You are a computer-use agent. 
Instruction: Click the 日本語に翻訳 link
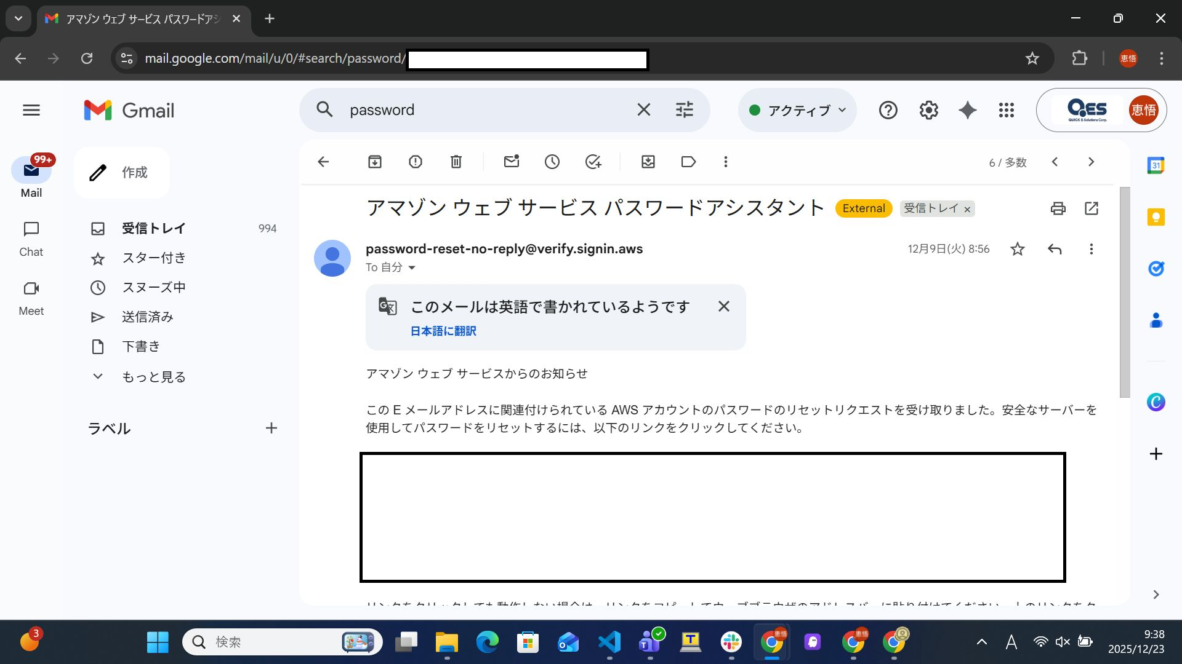point(442,331)
